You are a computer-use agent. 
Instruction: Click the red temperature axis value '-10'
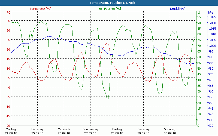[x=8, y=107]
